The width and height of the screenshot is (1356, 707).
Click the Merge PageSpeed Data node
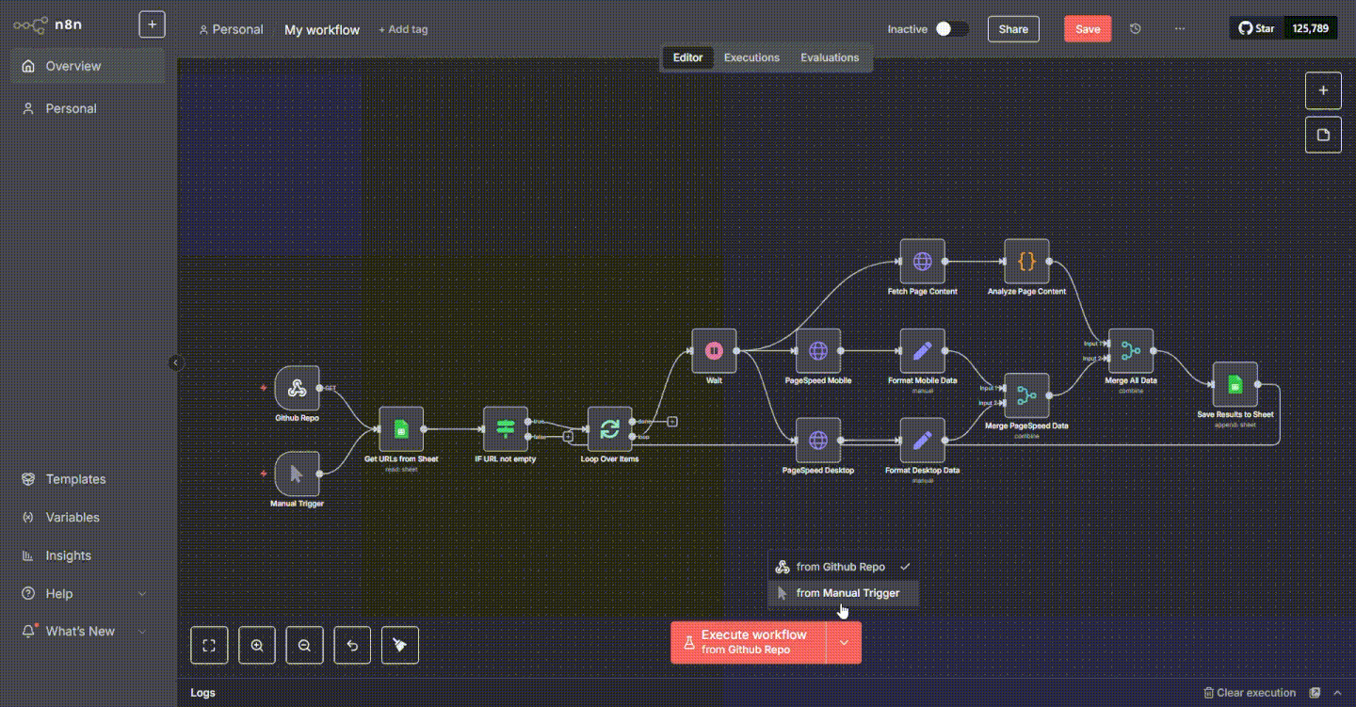[x=1027, y=395]
